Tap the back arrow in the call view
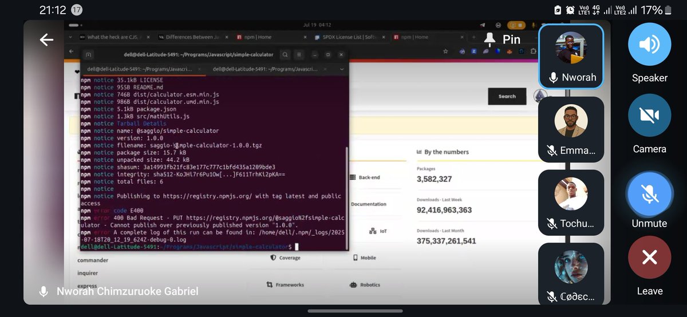Image resolution: width=687 pixels, height=317 pixels. pos(46,39)
